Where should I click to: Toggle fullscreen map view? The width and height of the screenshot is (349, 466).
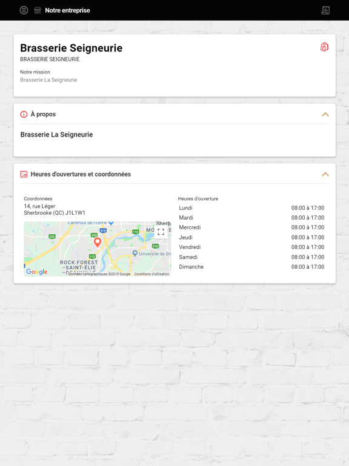161,232
